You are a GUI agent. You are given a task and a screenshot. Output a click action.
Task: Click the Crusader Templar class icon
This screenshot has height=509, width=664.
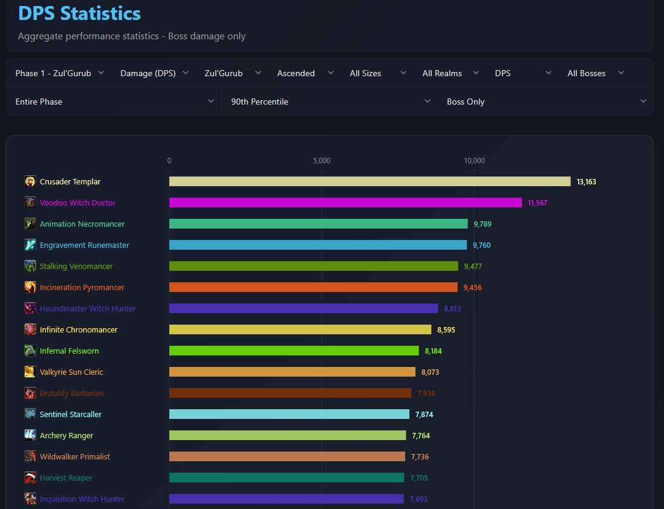click(x=30, y=182)
